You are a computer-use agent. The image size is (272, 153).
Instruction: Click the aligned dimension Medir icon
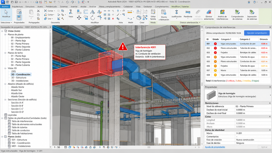tap(130, 12)
